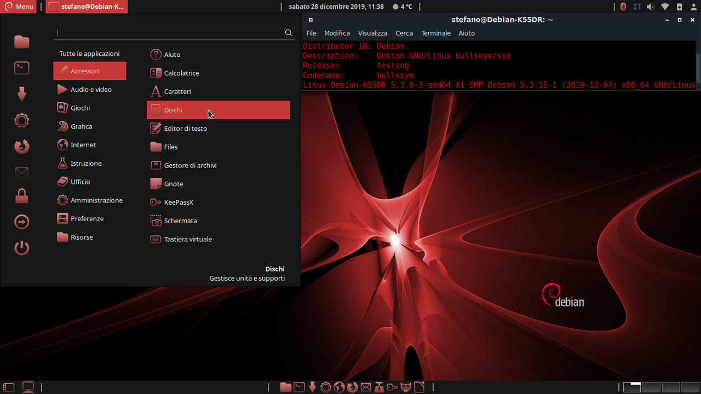Viewport: 701px width, 394px height.
Task: Open the file manager in the bottom dock
Action: [x=286, y=387]
